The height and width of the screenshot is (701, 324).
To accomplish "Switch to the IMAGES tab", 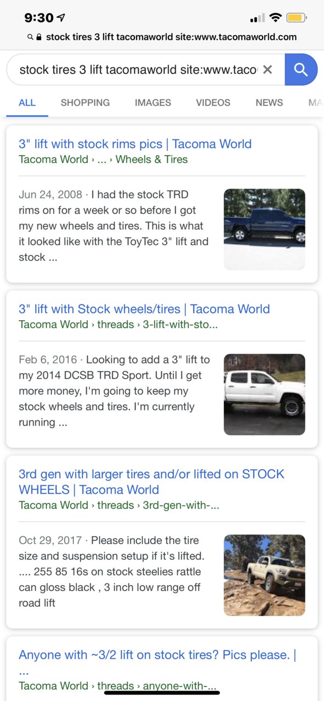I will [153, 102].
